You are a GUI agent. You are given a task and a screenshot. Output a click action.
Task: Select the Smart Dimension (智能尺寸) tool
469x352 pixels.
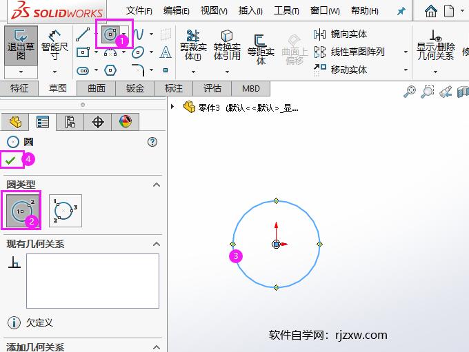coord(54,45)
